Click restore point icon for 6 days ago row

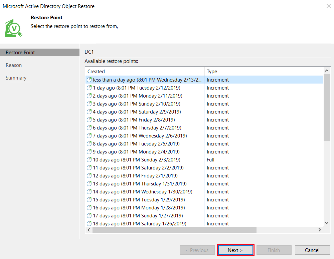click(x=89, y=128)
